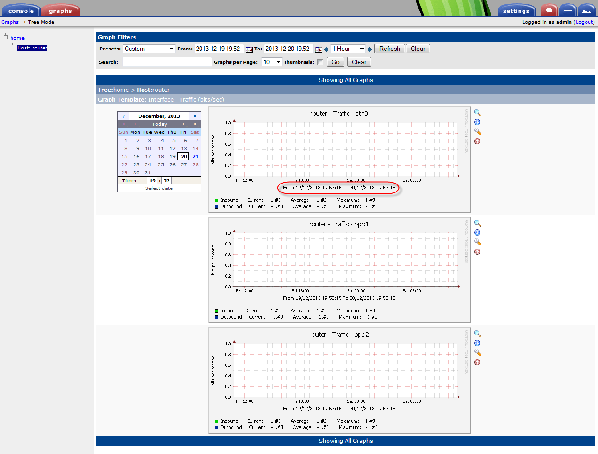Click the calendar minute value 52
598x454 pixels.
coord(167,180)
